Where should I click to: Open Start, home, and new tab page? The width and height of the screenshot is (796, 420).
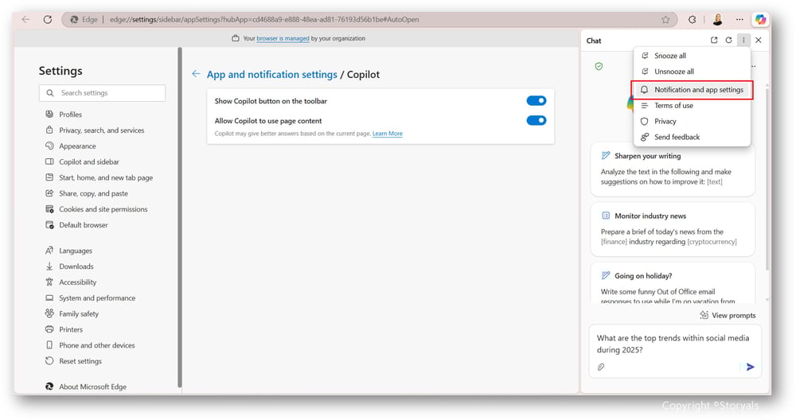(99, 177)
